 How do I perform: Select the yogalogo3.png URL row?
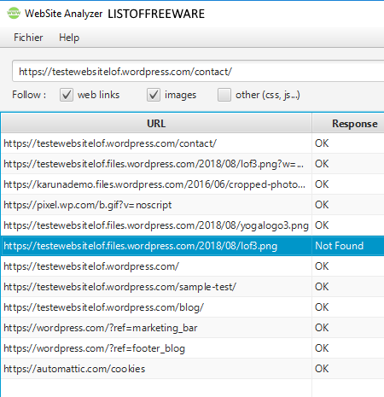tap(193, 225)
